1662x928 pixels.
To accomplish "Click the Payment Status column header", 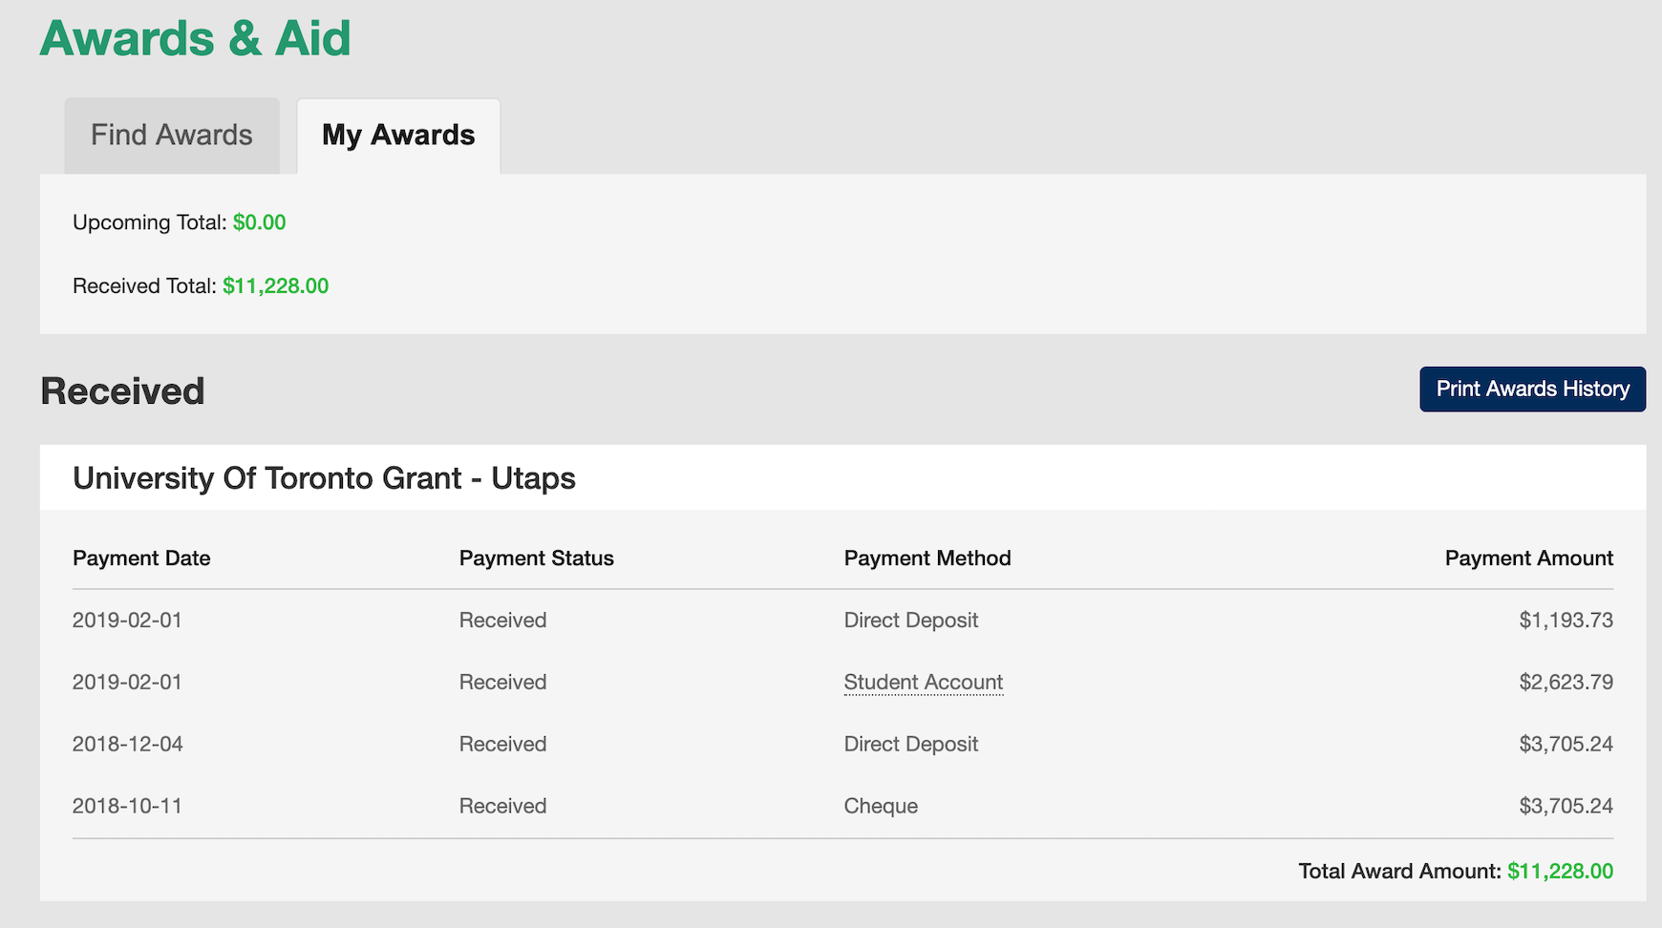I will (x=536, y=559).
